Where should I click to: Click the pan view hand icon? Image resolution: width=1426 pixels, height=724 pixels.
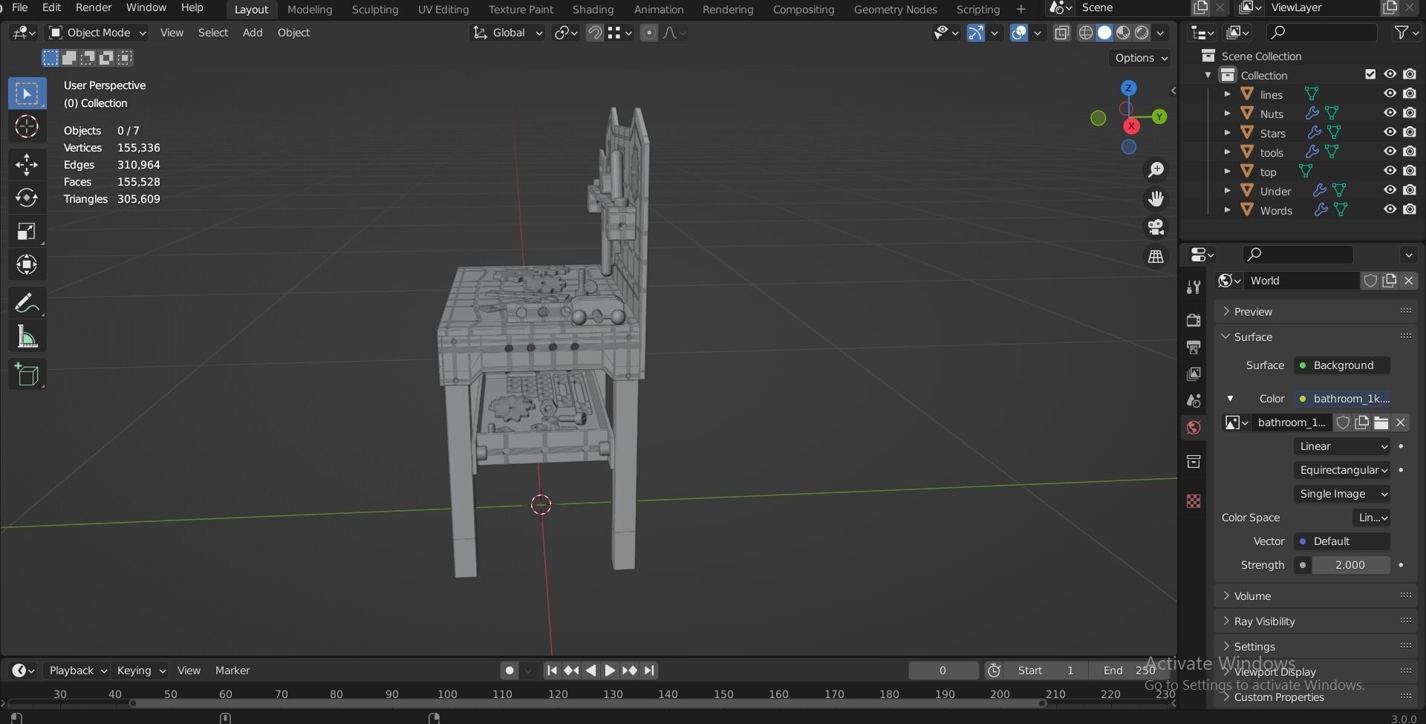(1156, 199)
